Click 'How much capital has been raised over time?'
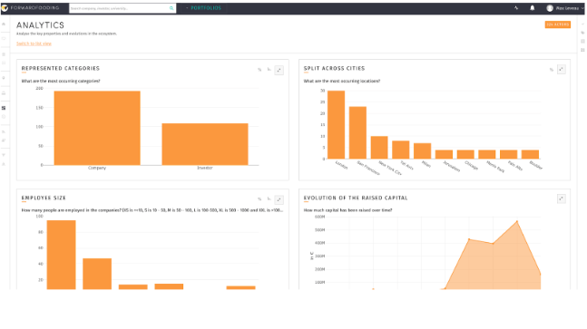This screenshot has width=587, height=329. pos(347,210)
